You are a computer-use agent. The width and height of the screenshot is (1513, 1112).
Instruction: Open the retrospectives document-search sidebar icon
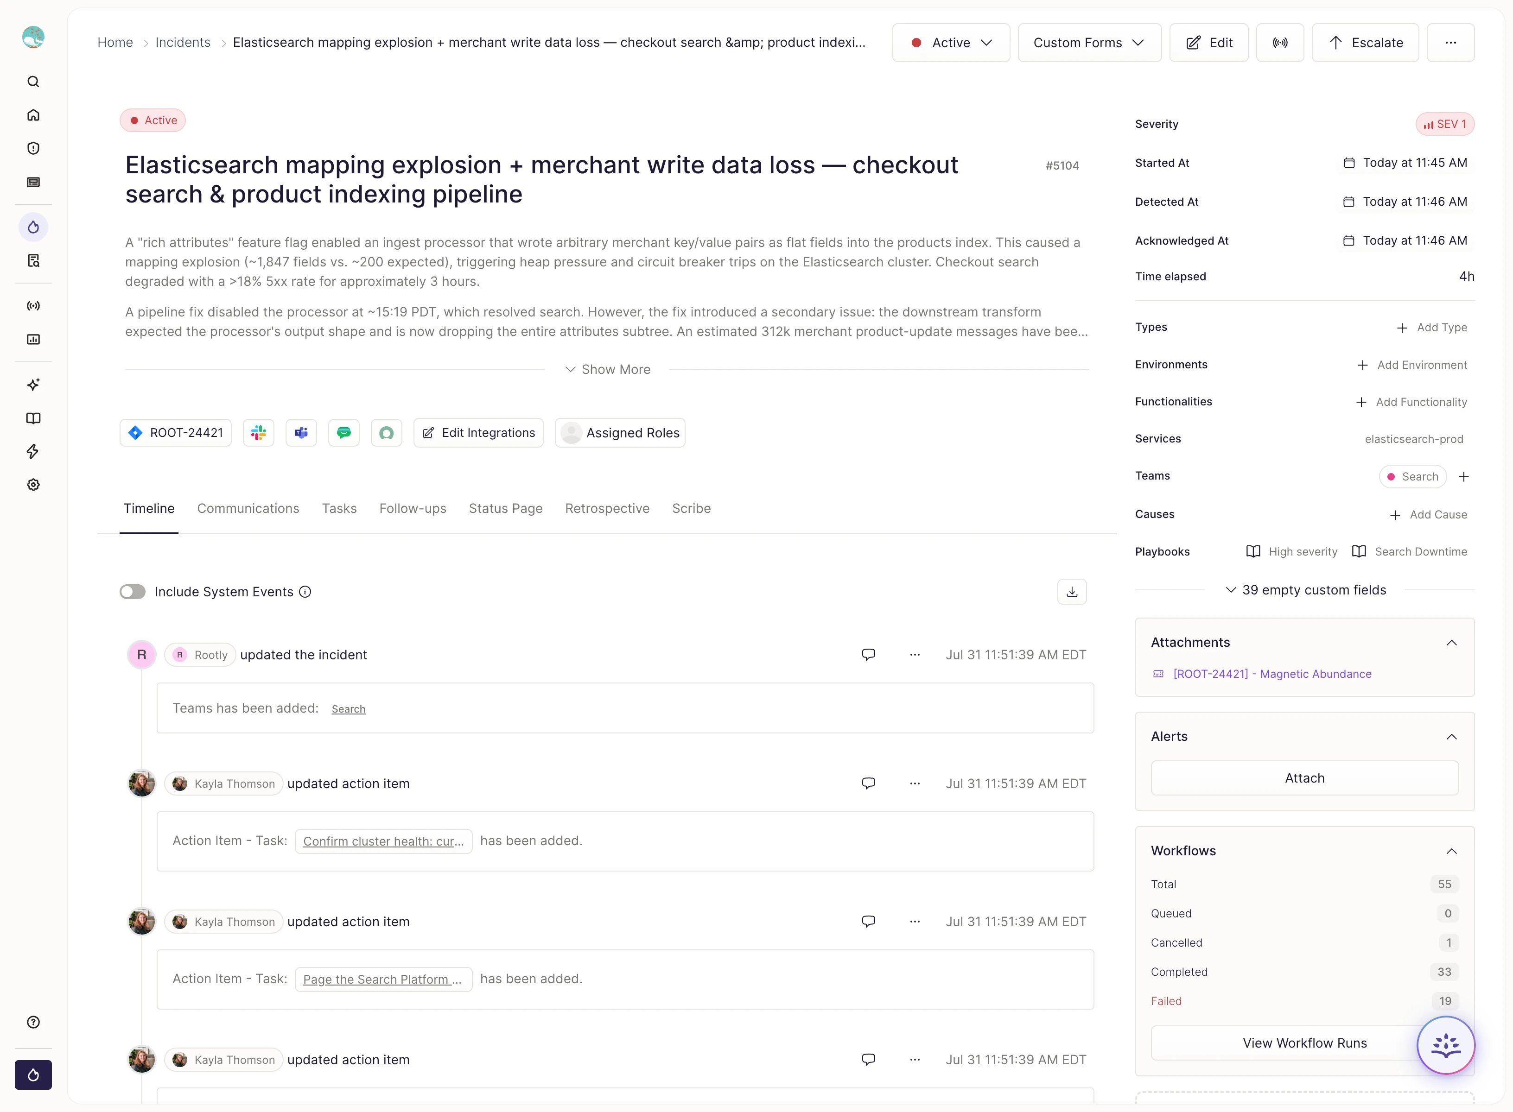[33, 260]
